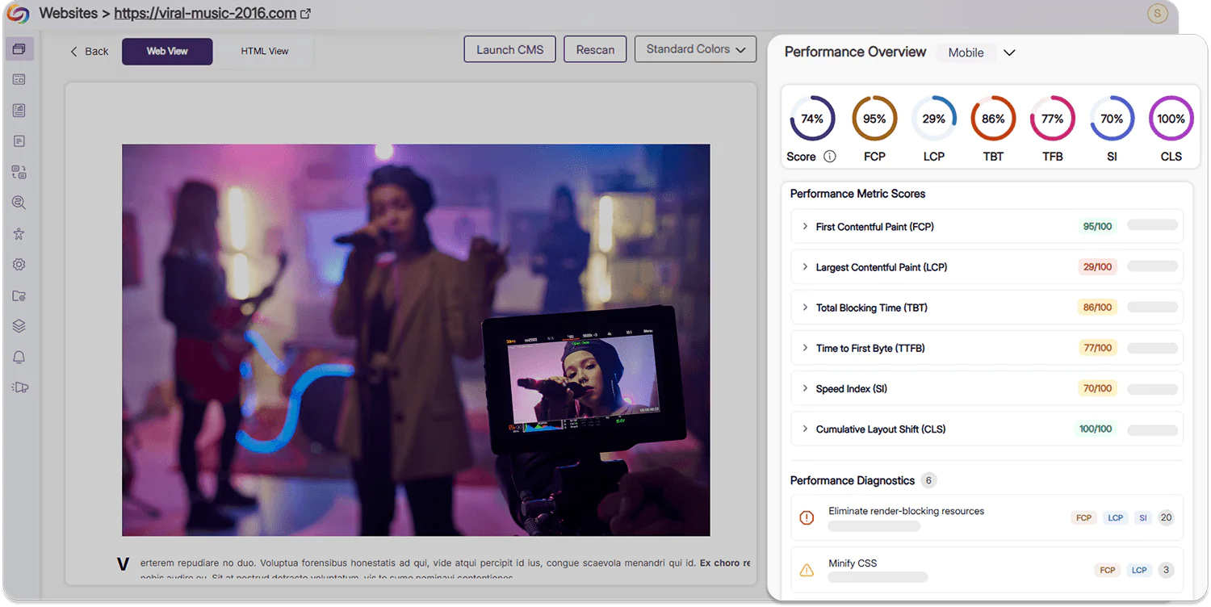Click the 86% TBT gauge
Image resolution: width=1211 pixels, height=607 pixels.
993,119
